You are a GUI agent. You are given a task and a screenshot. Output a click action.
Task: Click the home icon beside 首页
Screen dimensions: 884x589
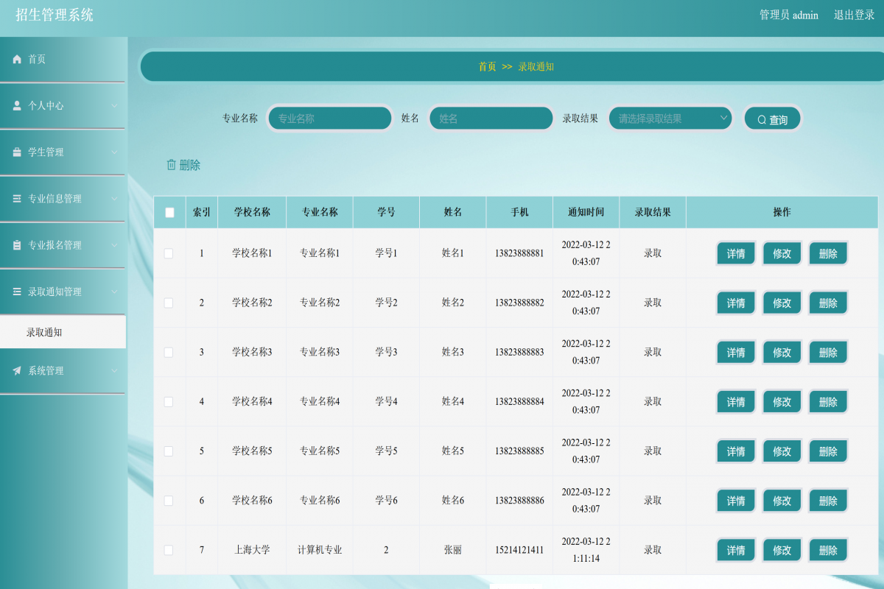pyautogui.click(x=16, y=59)
